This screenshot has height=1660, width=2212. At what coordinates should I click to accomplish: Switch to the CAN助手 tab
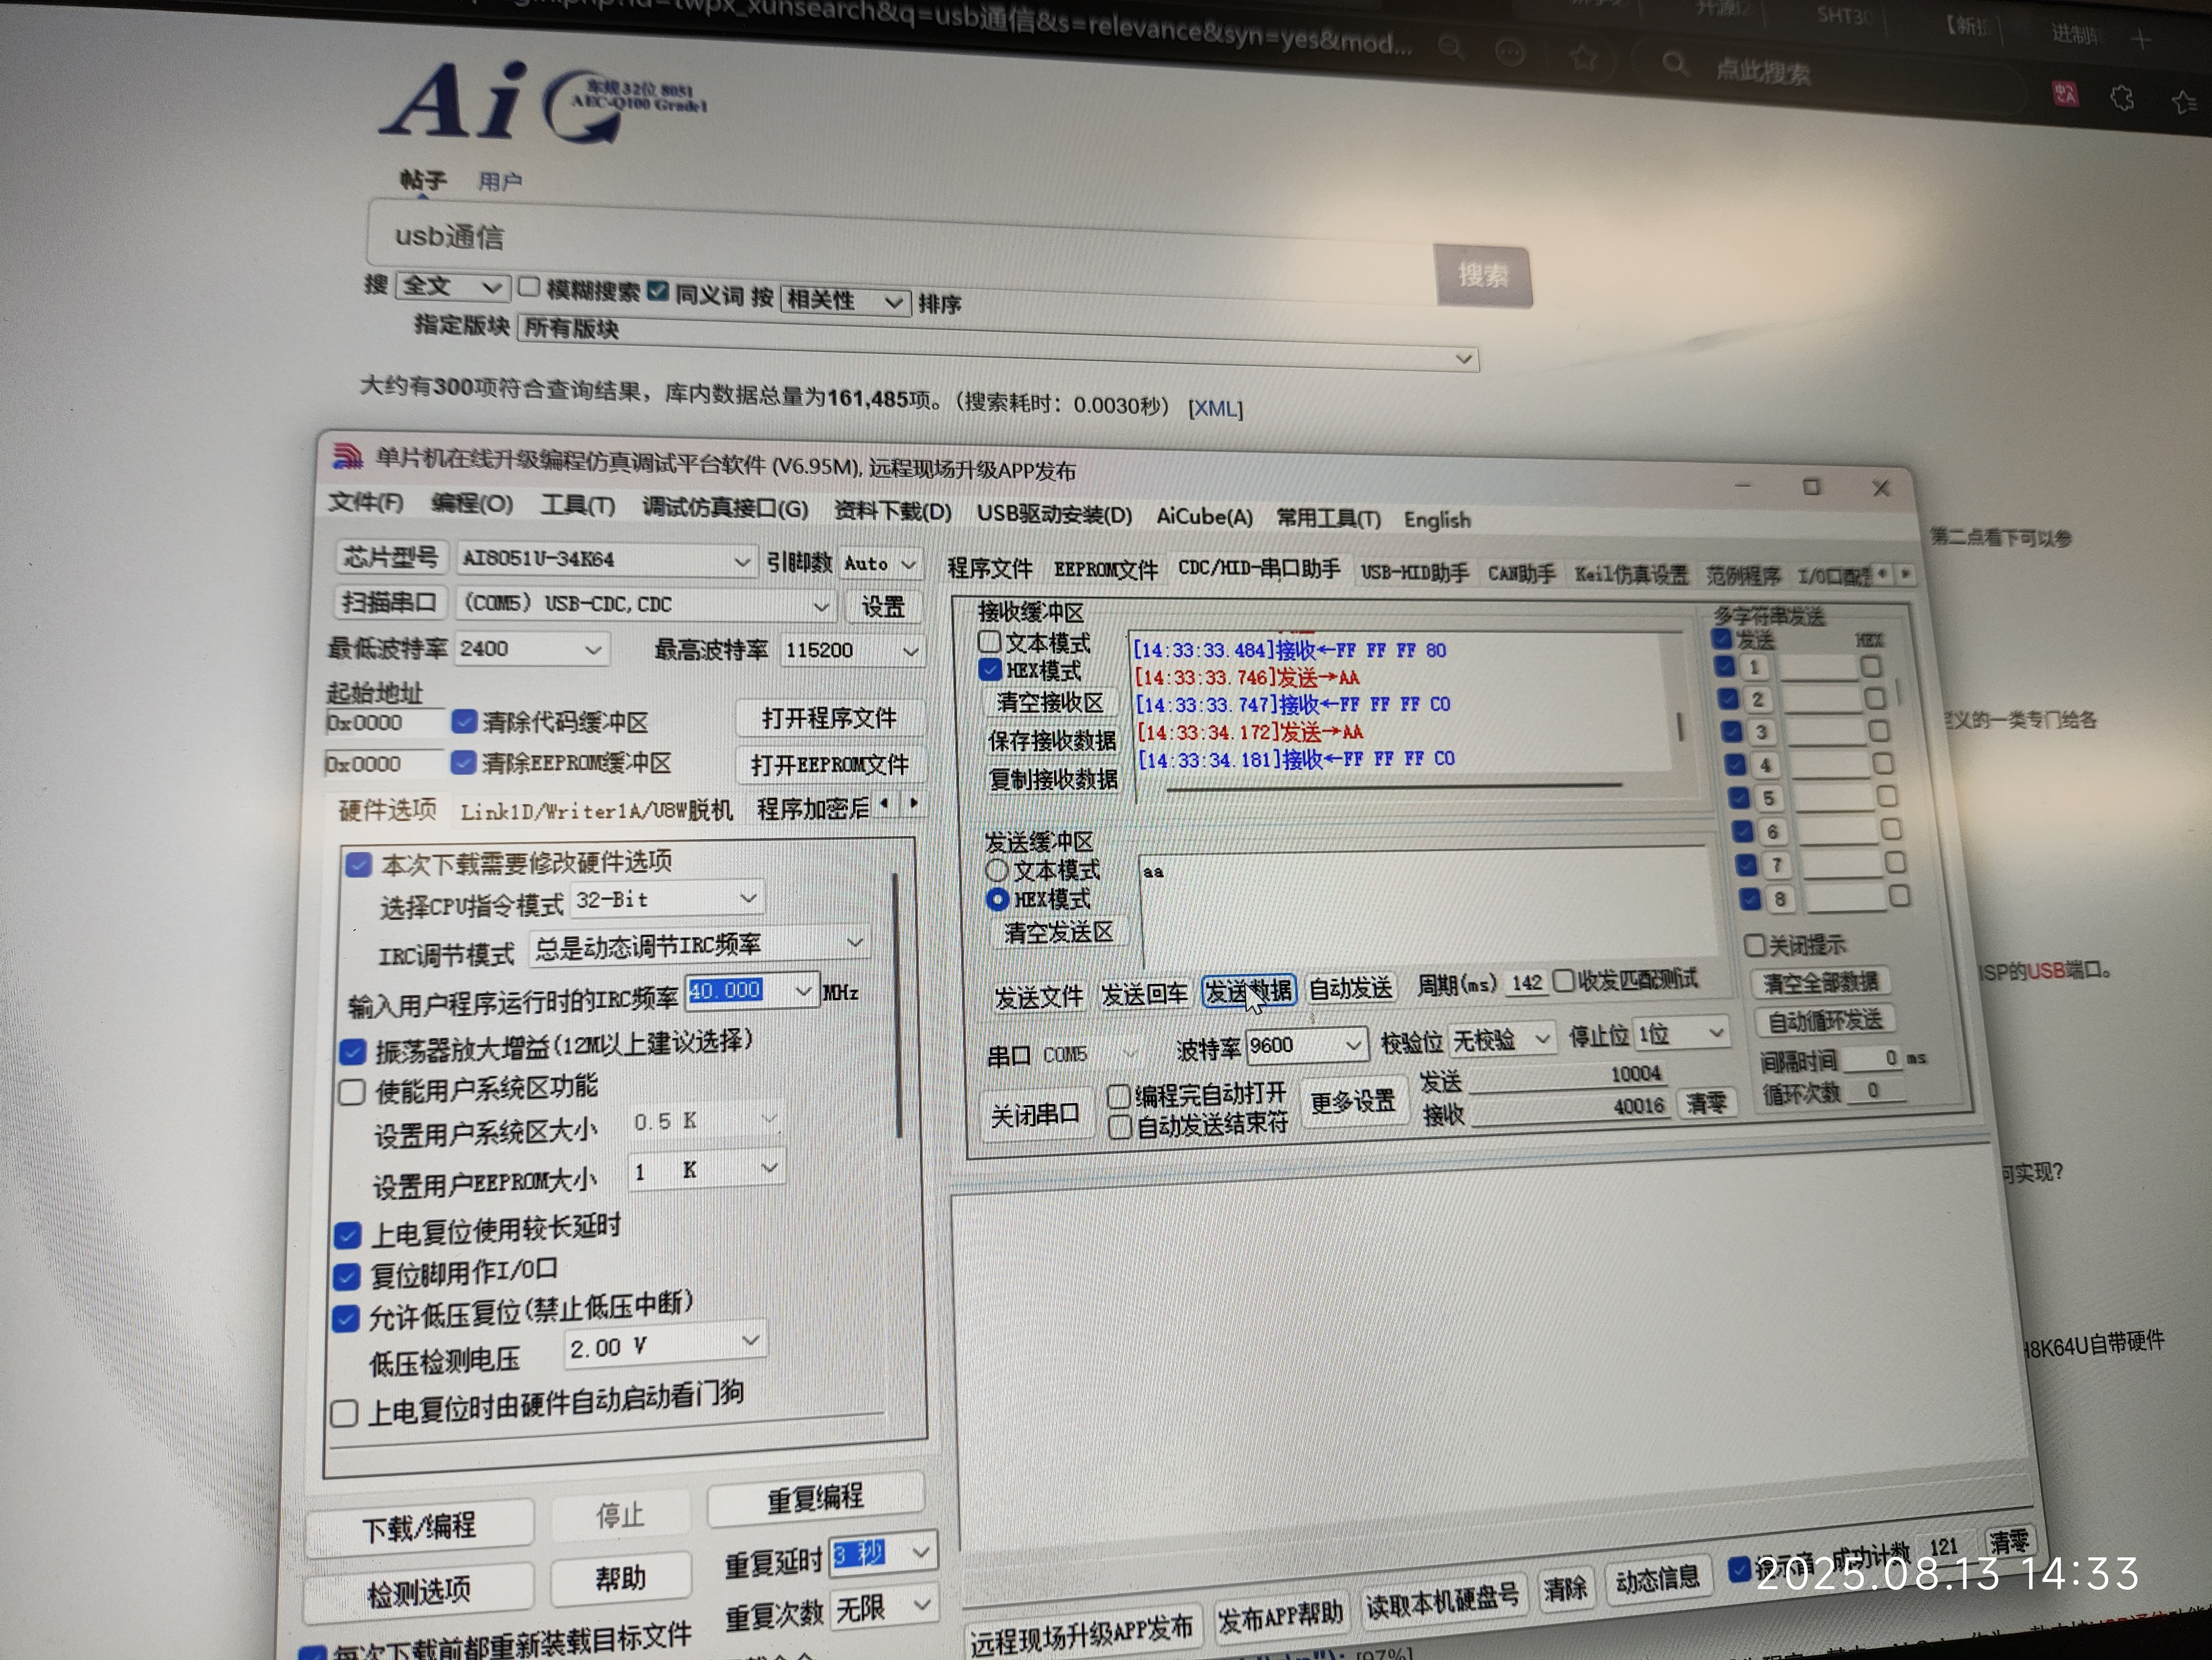click(1521, 574)
